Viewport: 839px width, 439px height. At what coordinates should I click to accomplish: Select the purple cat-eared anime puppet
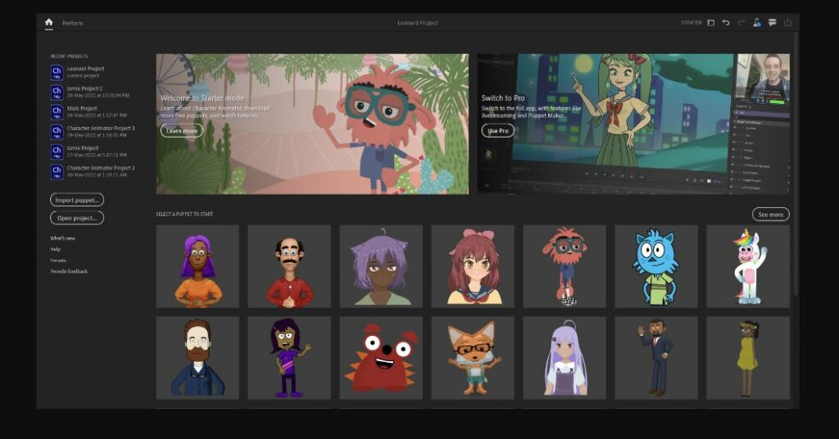(x=381, y=266)
